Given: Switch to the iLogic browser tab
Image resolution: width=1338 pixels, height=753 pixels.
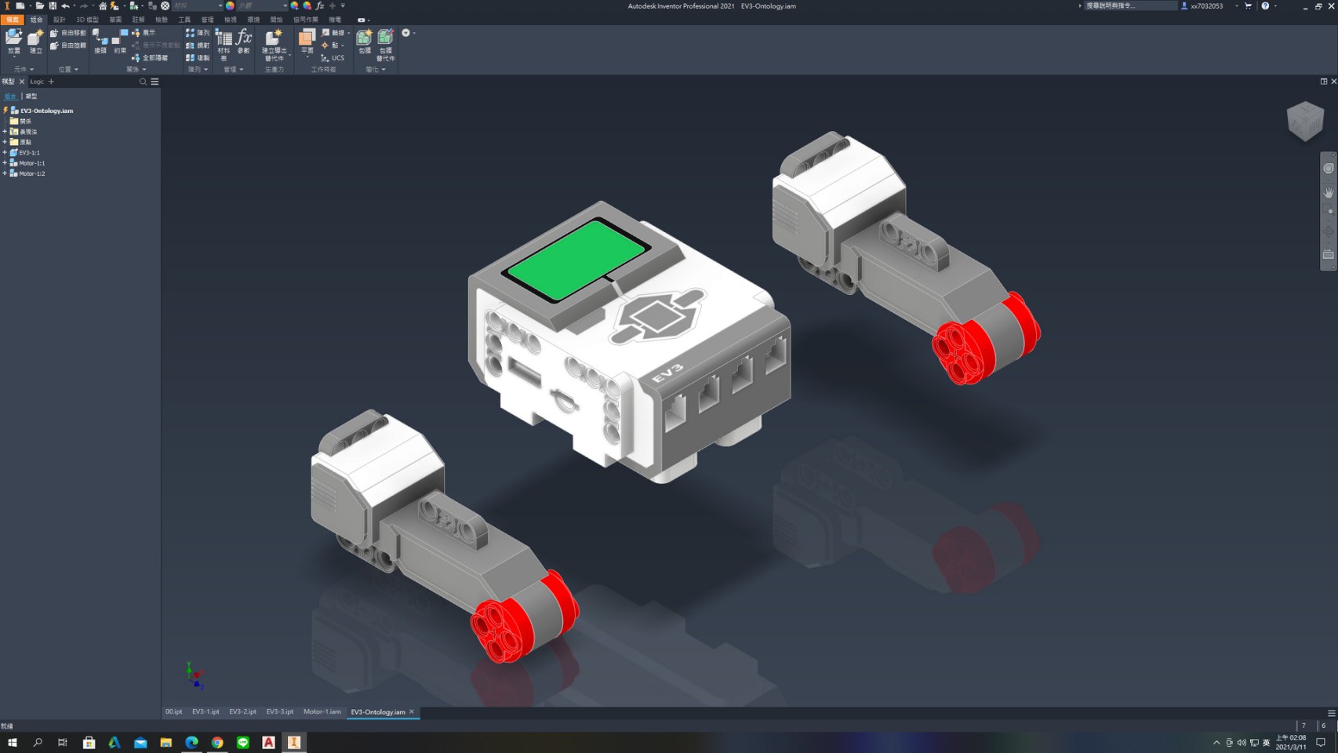Looking at the screenshot, I should click(37, 82).
